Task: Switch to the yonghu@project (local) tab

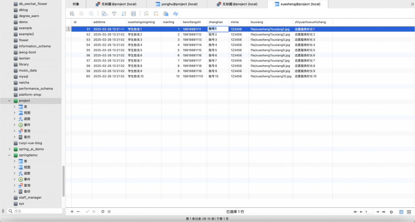Action: click(x=176, y=4)
